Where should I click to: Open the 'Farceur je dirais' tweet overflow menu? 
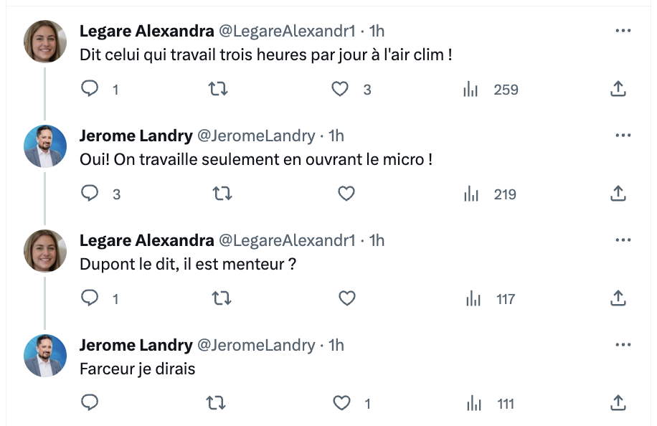(x=623, y=345)
